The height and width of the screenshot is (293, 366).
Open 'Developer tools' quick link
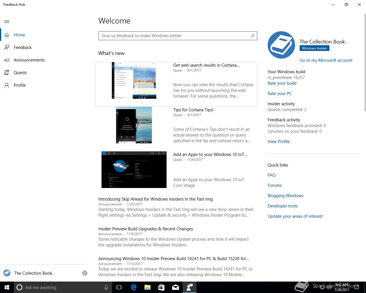pyautogui.click(x=283, y=206)
